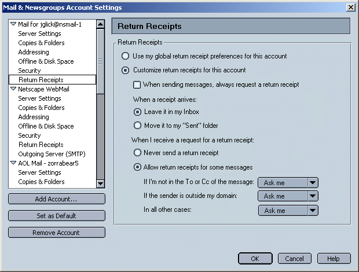
Task: Collapse the Netscape WebMail account tree
Action: (13, 89)
